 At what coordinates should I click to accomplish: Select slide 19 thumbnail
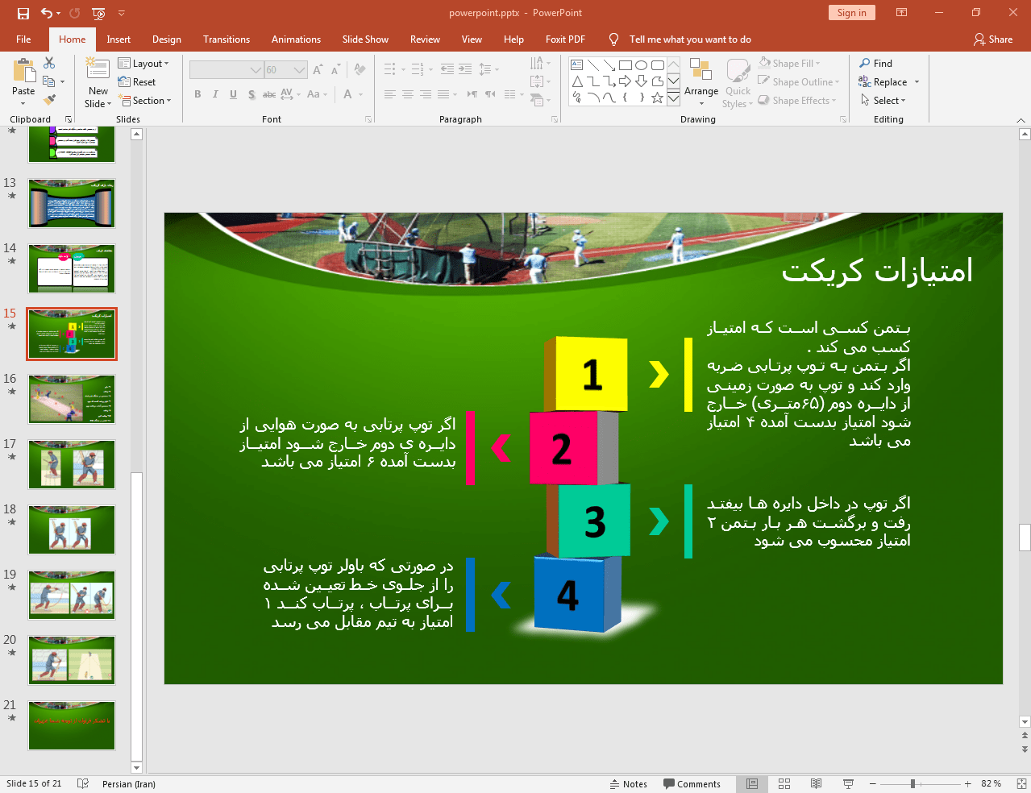[x=72, y=595]
